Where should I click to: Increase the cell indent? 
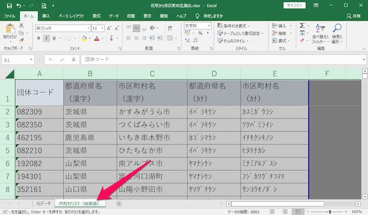[x=160, y=38]
